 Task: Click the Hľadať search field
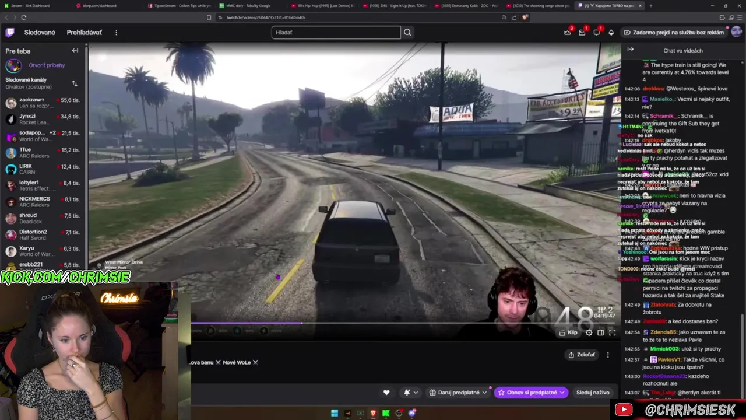pos(336,32)
